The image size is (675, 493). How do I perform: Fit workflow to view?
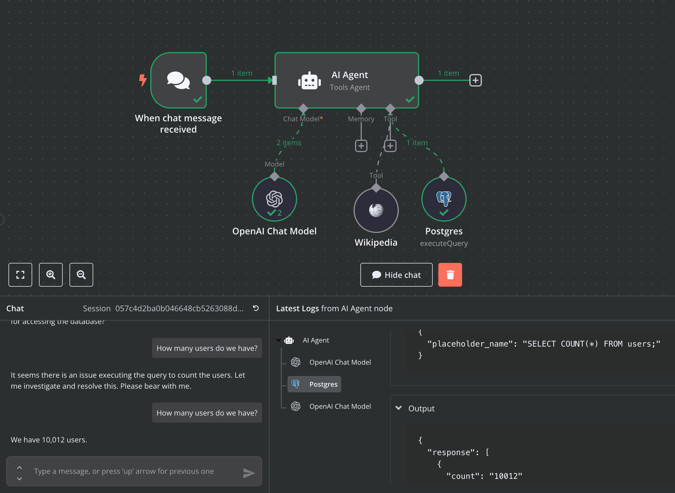tap(20, 274)
